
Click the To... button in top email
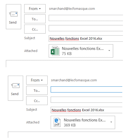35,19
